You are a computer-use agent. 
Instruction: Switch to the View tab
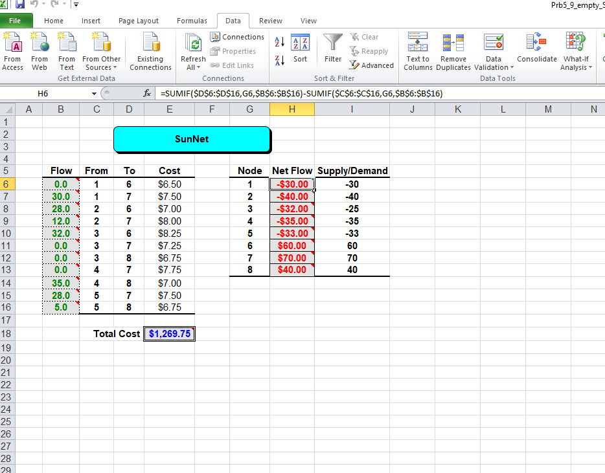coord(308,21)
